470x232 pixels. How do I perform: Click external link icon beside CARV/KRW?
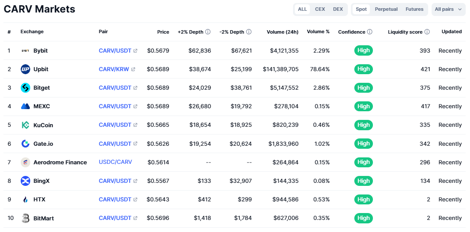point(133,69)
